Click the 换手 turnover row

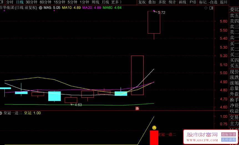[234, 100]
